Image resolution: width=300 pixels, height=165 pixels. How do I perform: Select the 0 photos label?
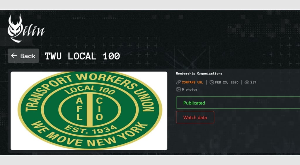click(x=190, y=89)
